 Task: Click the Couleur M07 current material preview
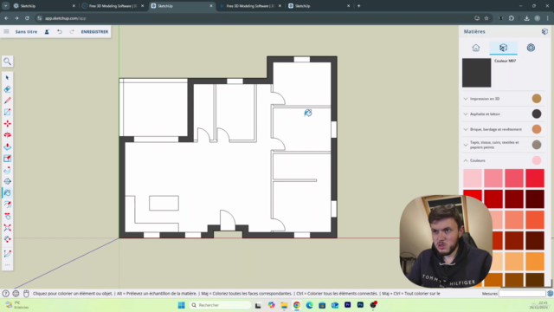coord(477,73)
